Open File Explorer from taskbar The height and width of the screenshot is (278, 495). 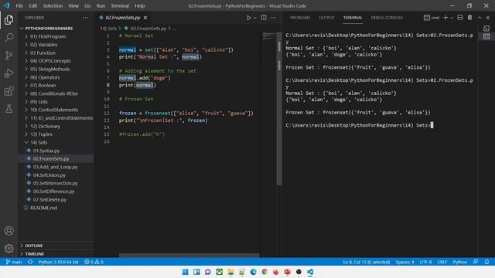pos(230,272)
